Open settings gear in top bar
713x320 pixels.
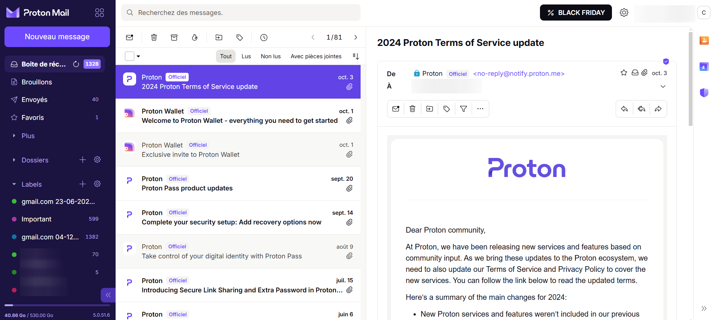pyautogui.click(x=624, y=13)
